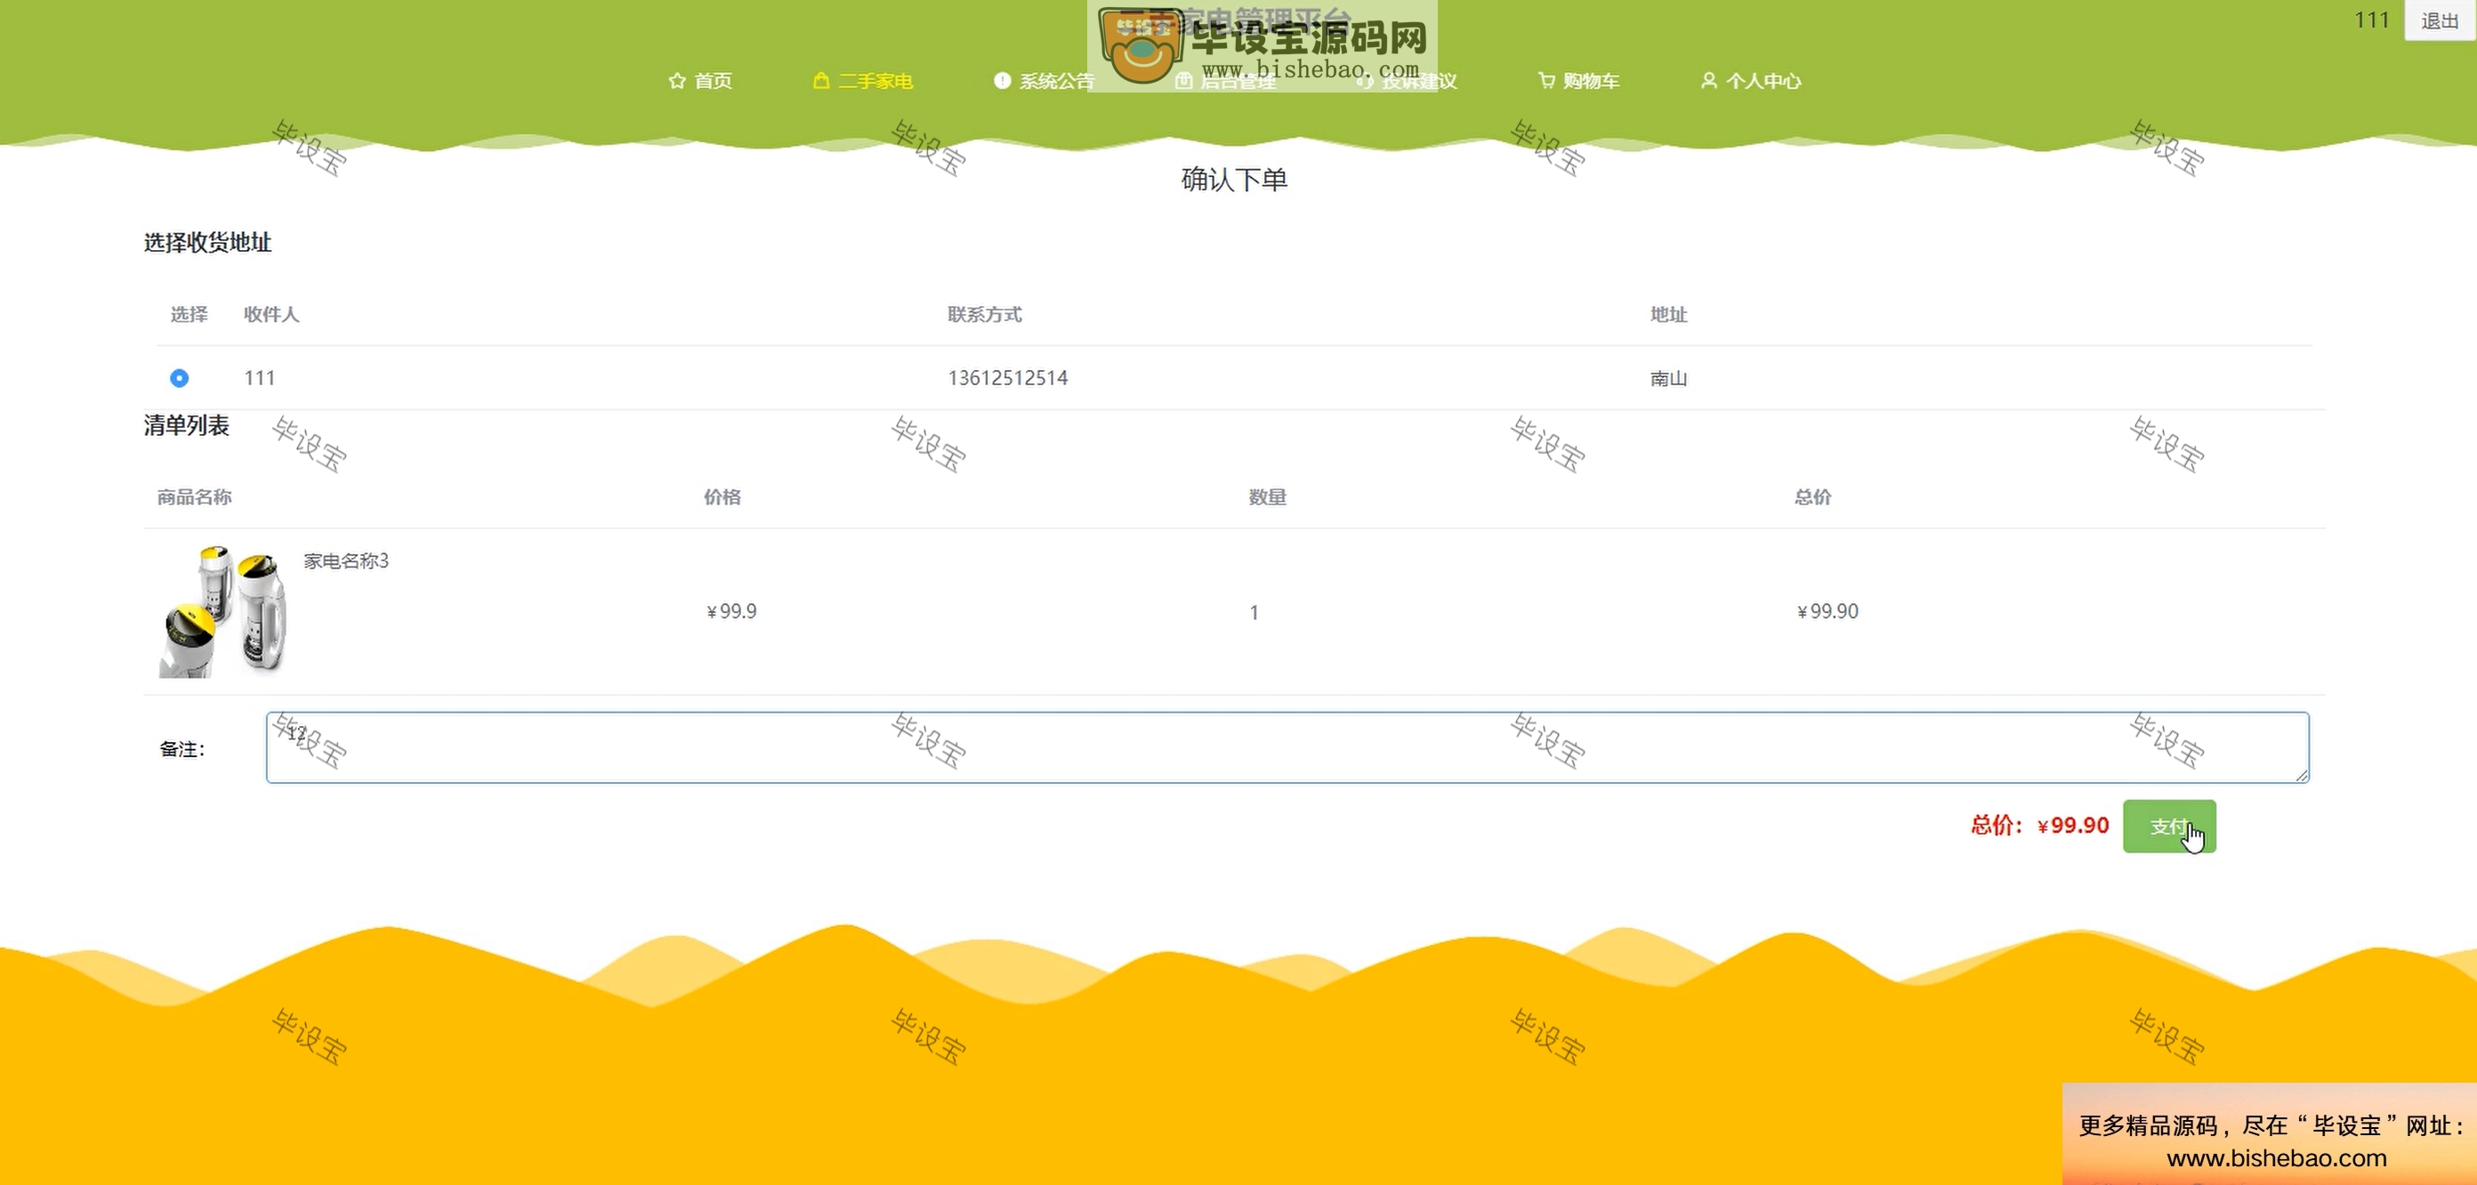Open the 首页 home menu item

click(700, 81)
